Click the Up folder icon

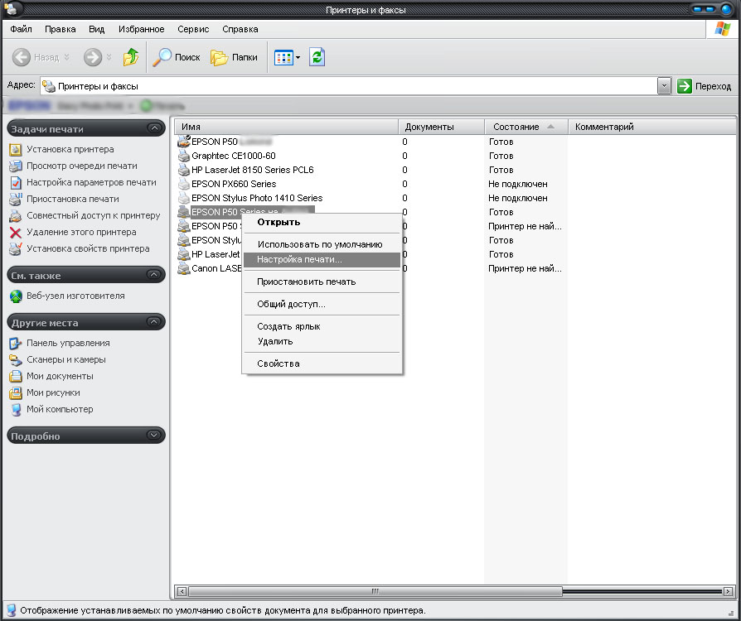[131, 57]
